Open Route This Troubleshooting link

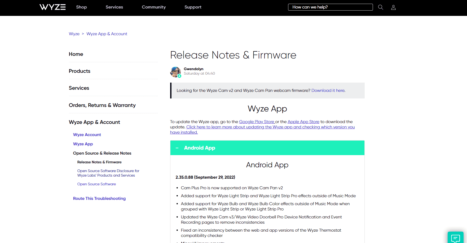point(99,199)
